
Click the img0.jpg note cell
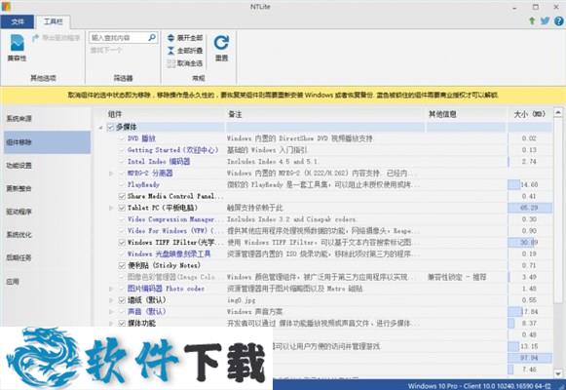tap(242, 300)
